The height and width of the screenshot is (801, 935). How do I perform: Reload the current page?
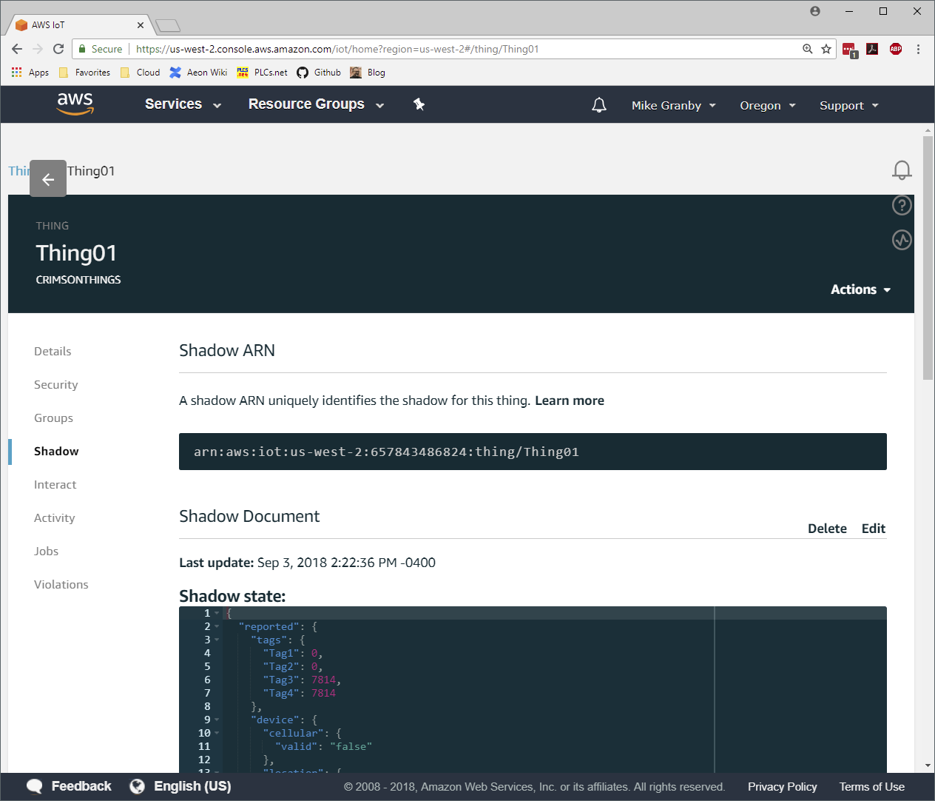click(58, 49)
